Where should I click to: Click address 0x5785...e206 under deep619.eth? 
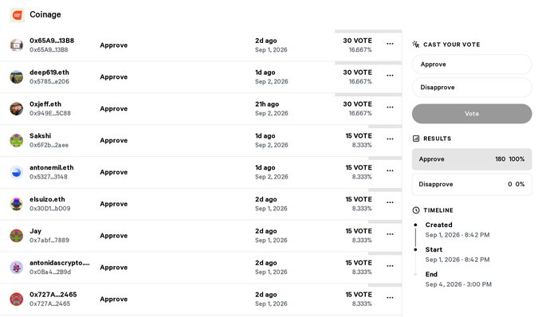pyautogui.click(x=49, y=82)
